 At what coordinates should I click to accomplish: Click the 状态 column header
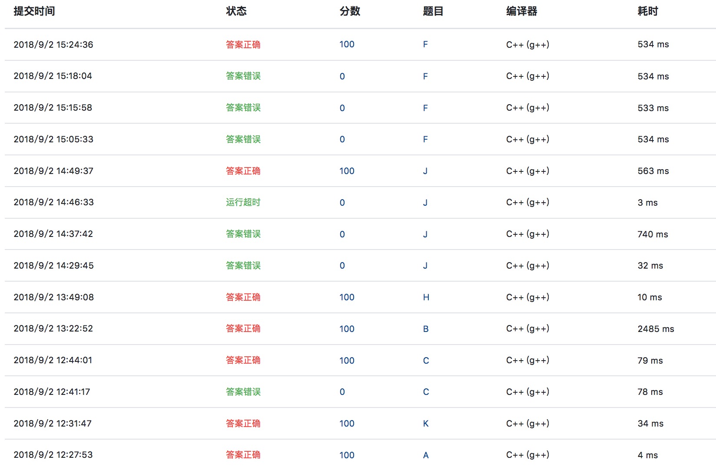(236, 11)
